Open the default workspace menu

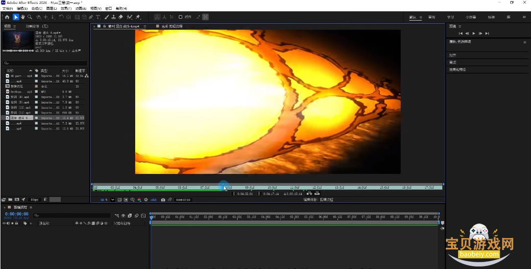(x=421, y=17)
